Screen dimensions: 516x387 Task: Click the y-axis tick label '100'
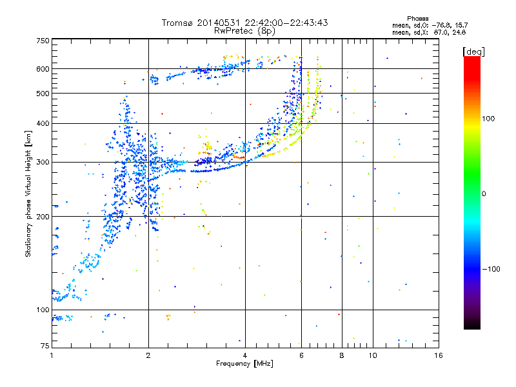(x=43, y=310)
